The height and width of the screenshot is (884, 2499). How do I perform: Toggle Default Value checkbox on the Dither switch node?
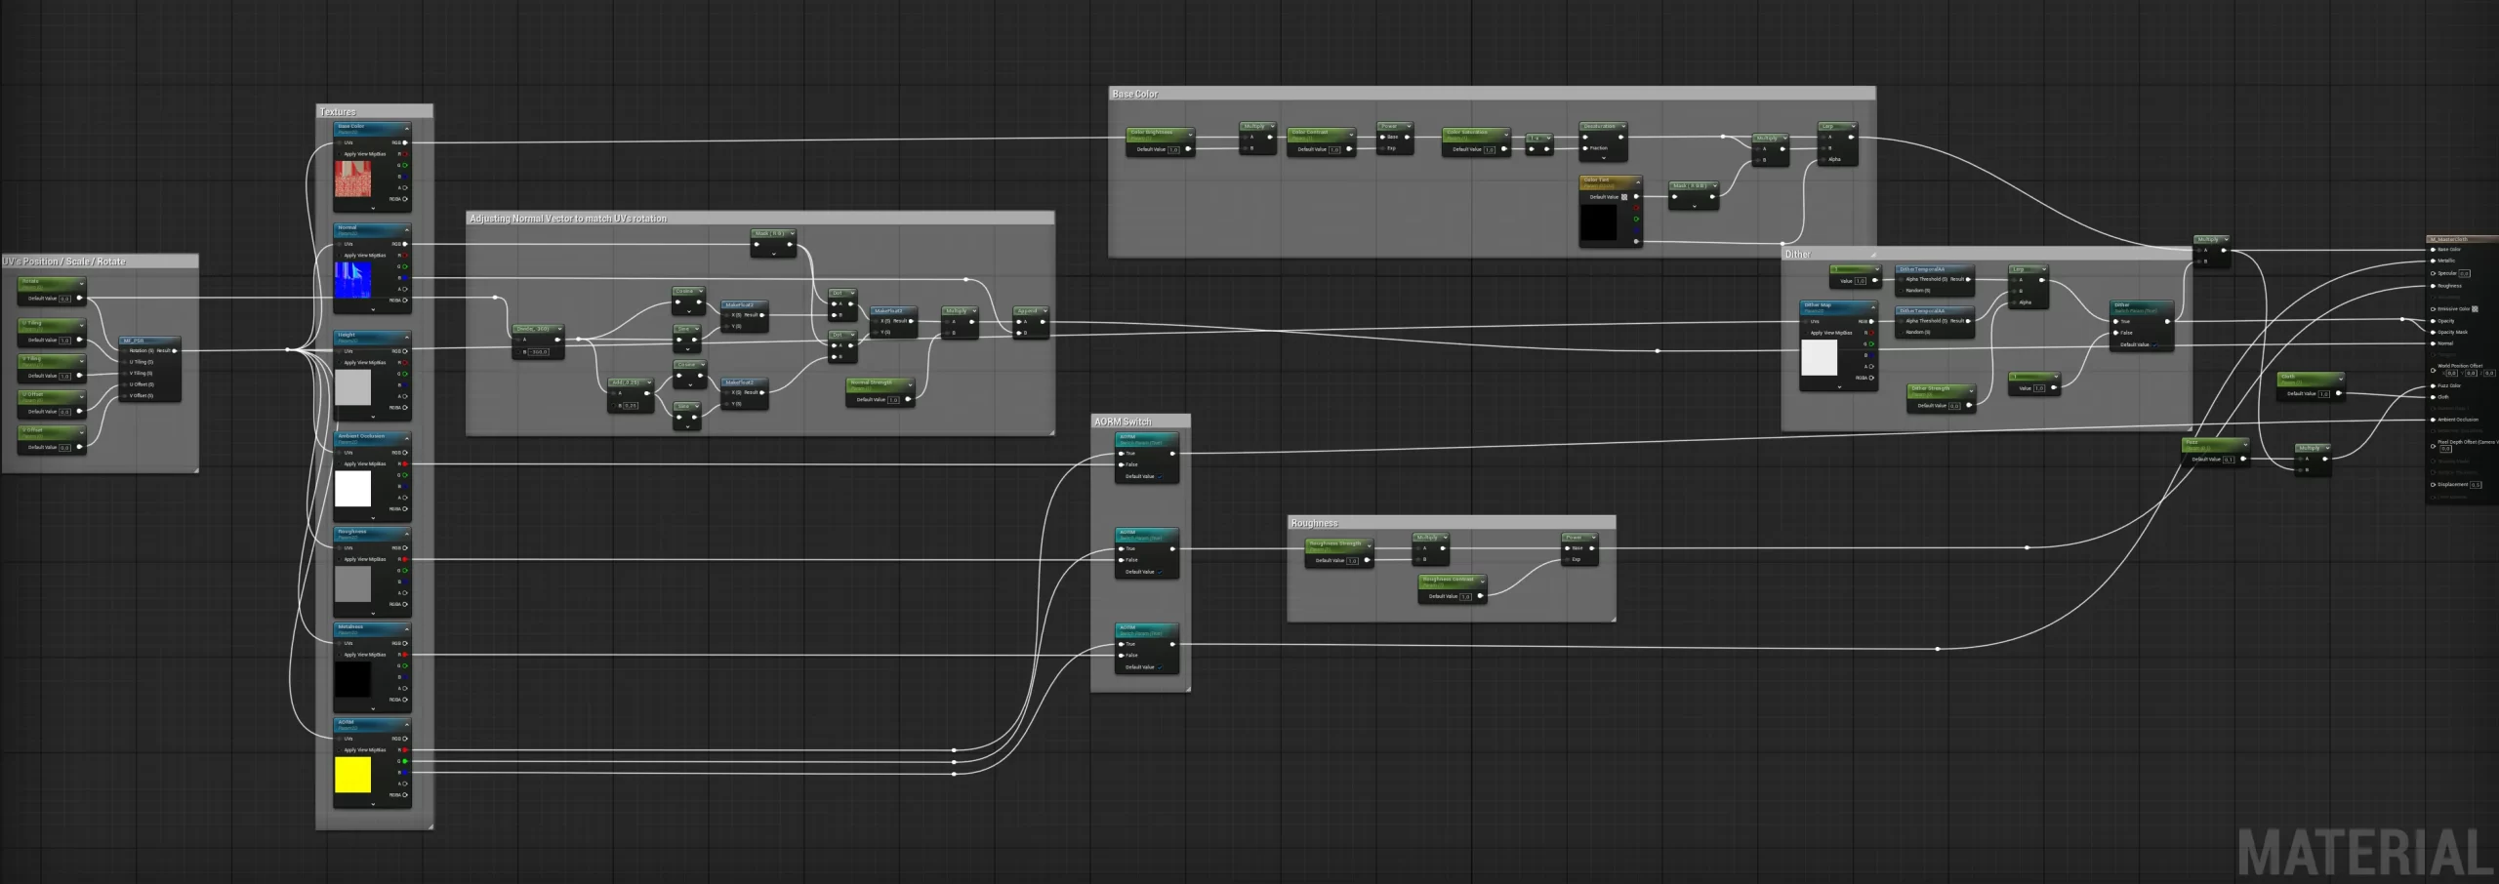click(2154, 344)
